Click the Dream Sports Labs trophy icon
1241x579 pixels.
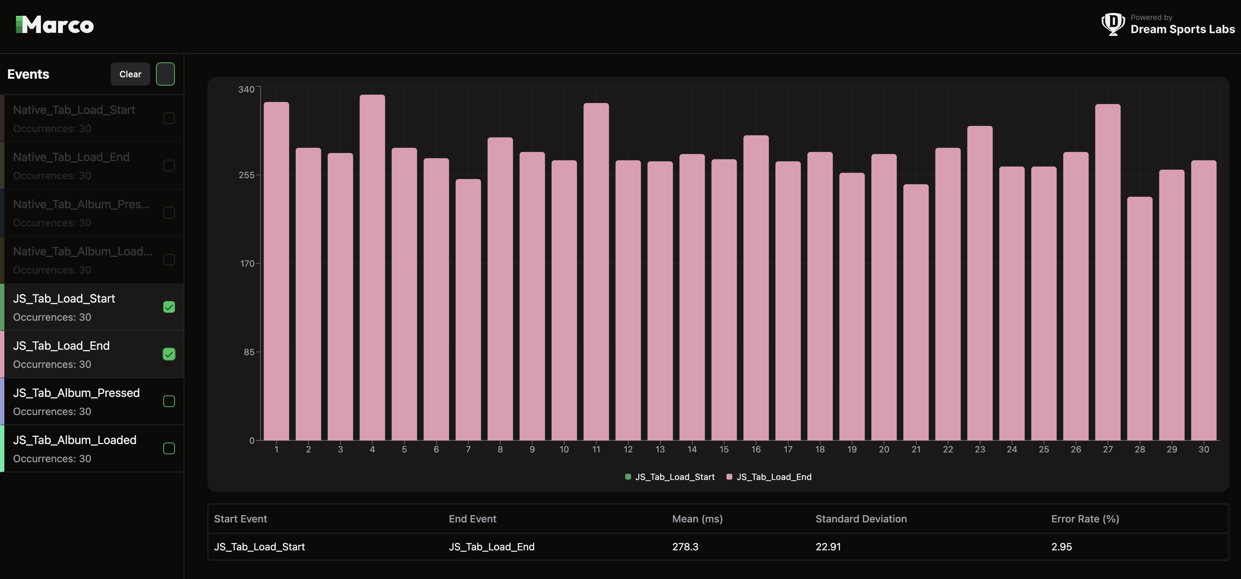pos(1113,24)
